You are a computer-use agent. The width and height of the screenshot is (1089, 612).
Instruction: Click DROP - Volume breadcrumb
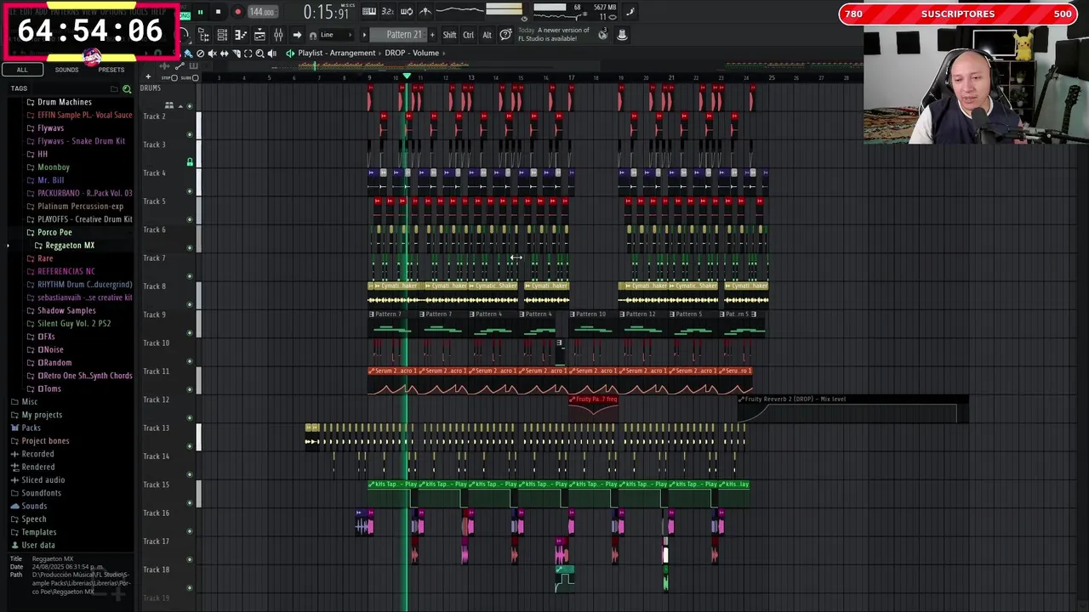pos(412,53)
